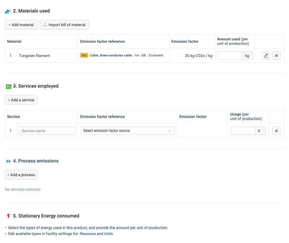Click the Services employed section icon
Viewport: 289px width, 243px height.
(x=8, y=86)
